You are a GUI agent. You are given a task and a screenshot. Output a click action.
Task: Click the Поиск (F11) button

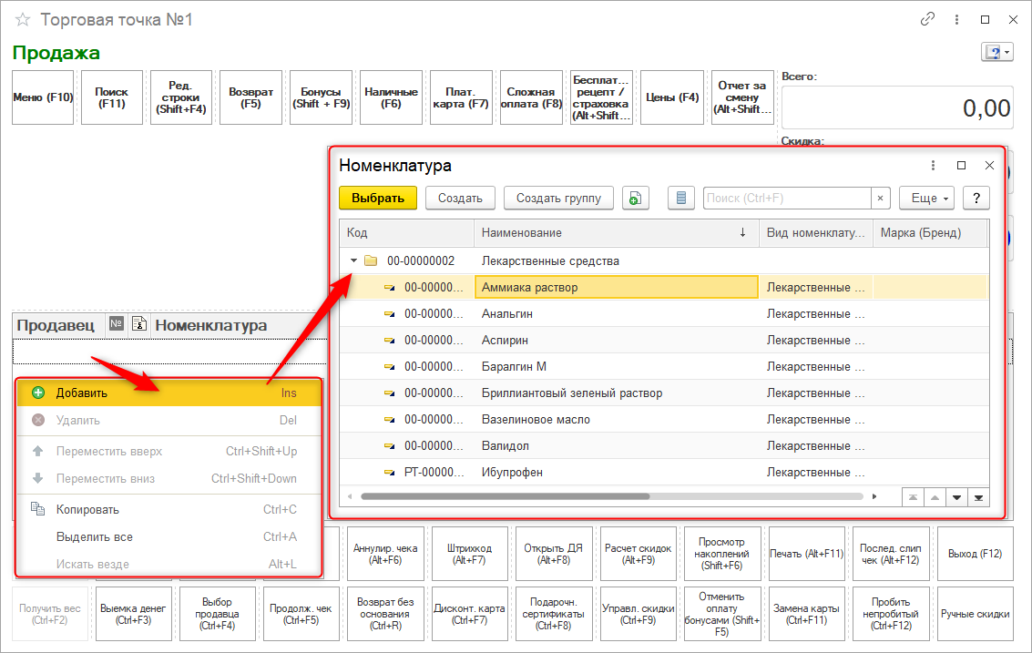(112, 97)
